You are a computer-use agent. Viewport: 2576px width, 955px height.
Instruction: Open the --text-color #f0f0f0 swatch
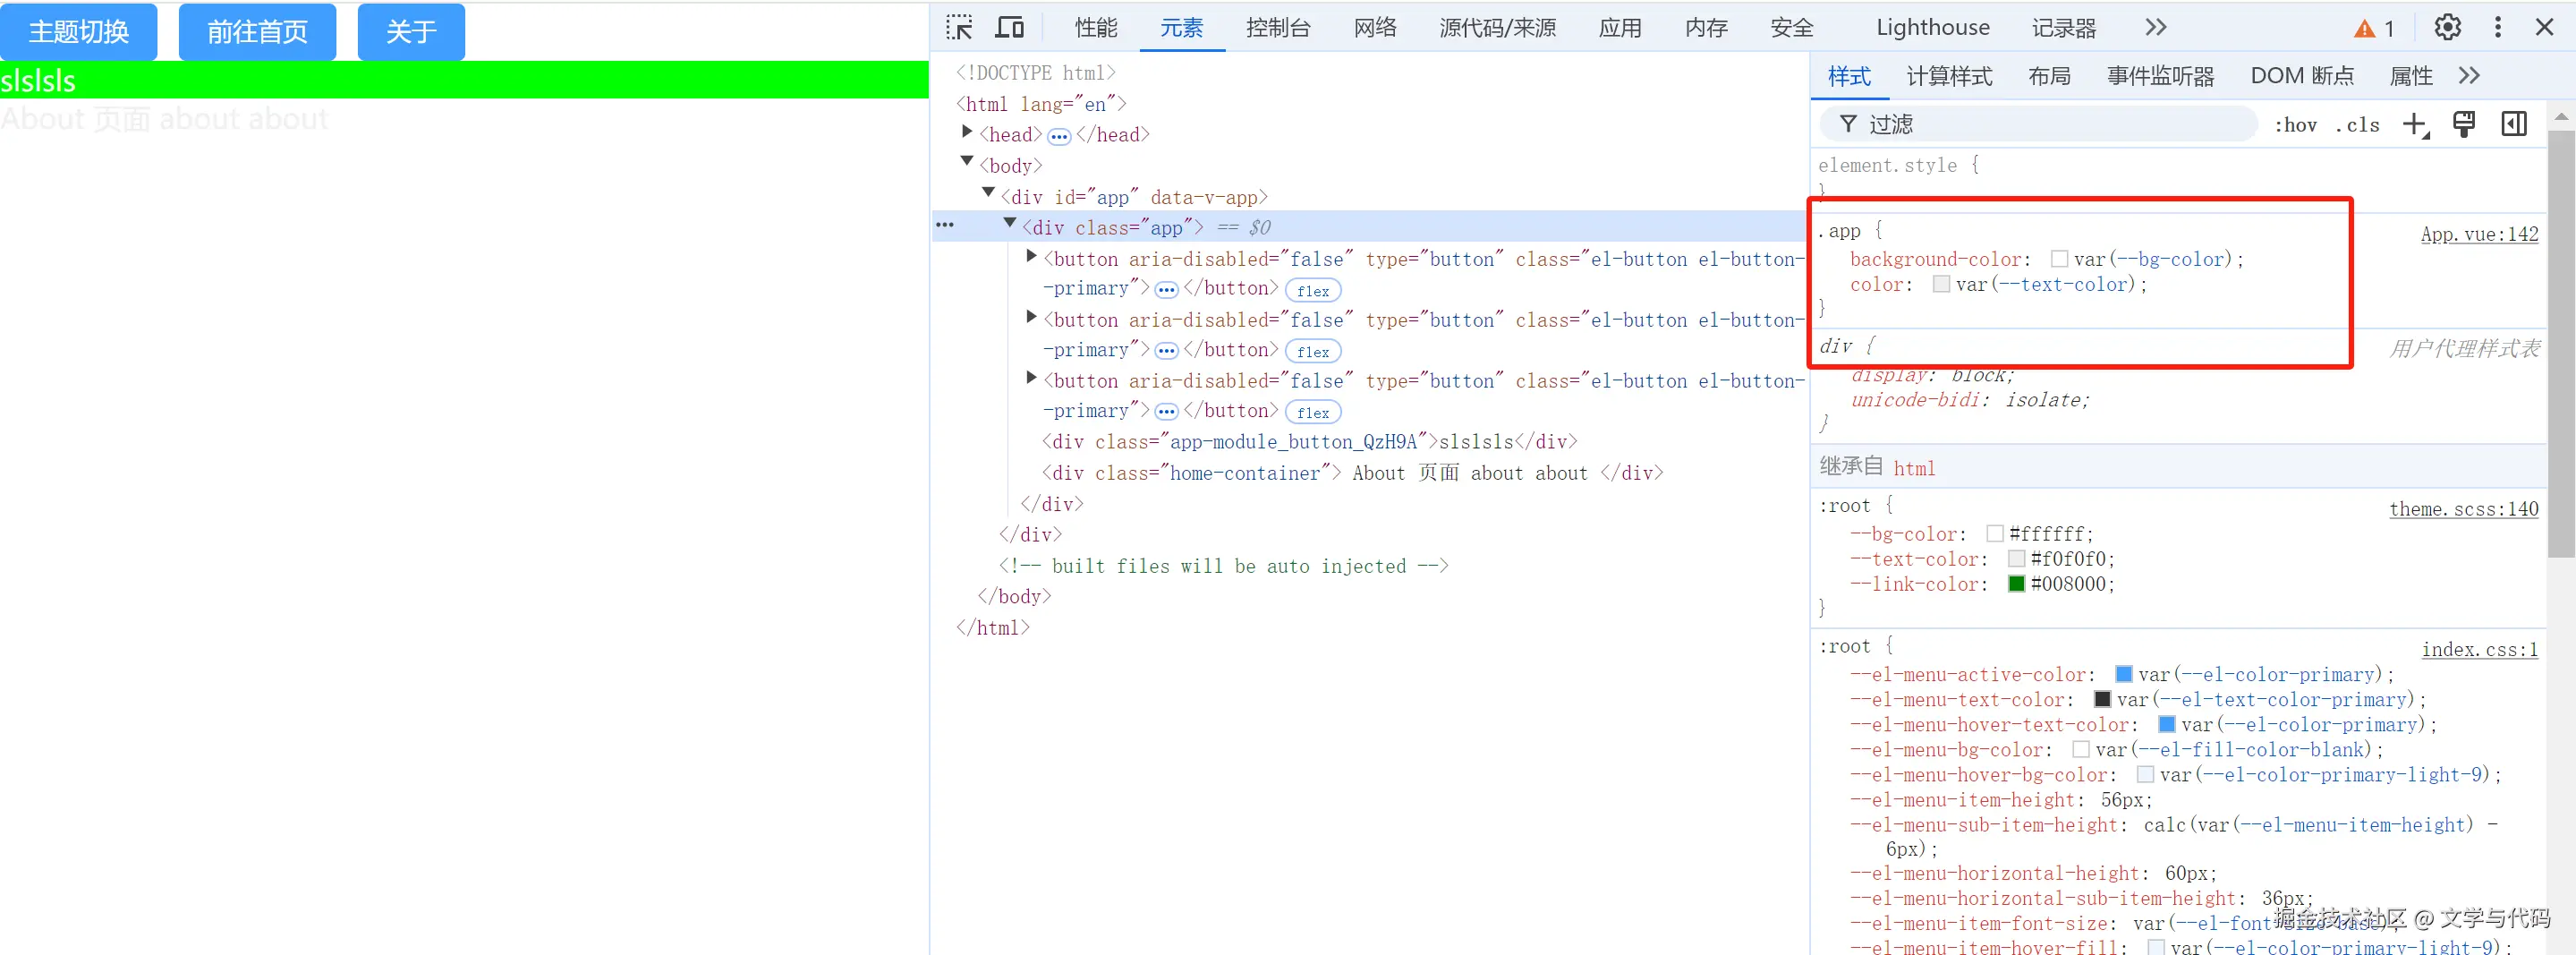click(2016, 559)
